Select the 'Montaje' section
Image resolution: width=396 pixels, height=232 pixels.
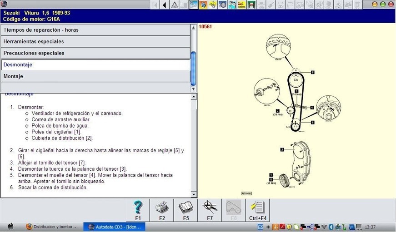(x=95, y=76)
